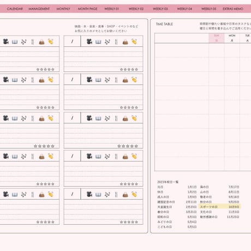This screenshot has height=251, width=251.
Task: Click the 元日 holiday entry
Action: pos(160,187)
